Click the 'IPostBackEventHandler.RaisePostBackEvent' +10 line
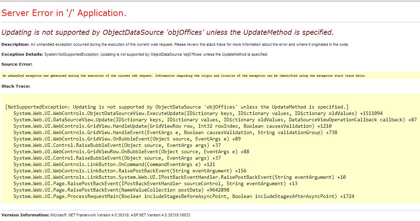Screen dimensions: 420x221 pyautogui.click(x=179, y=177)
